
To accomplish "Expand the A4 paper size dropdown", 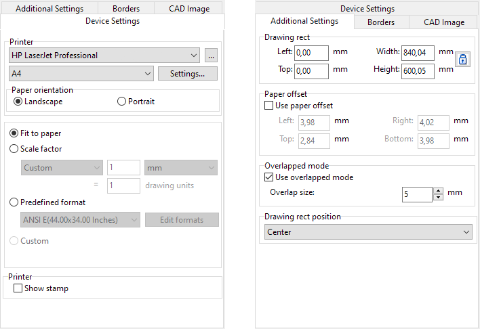I will (81, 74).
